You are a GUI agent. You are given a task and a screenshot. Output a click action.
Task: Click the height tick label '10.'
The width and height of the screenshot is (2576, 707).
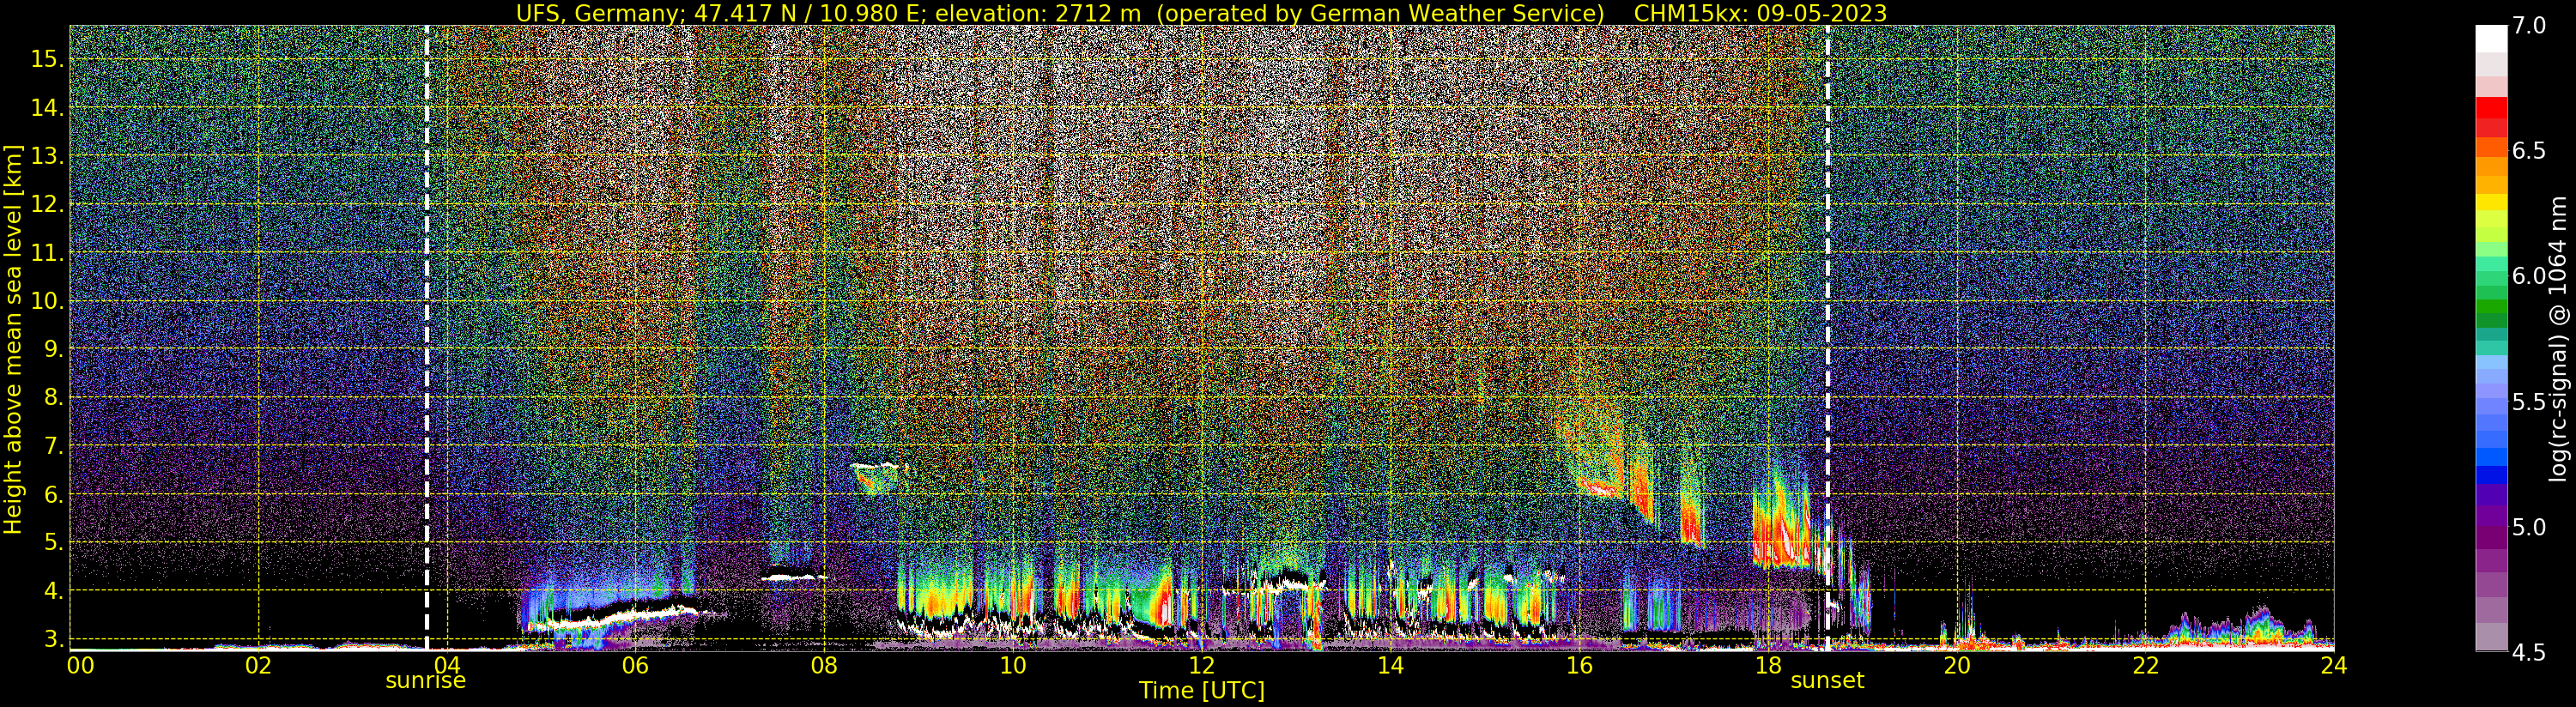click(47, 301)
